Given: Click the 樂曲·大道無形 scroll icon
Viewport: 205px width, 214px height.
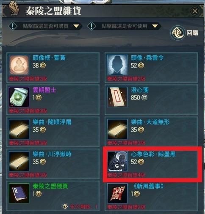Looking at the screenshot, I should [117, 129].
